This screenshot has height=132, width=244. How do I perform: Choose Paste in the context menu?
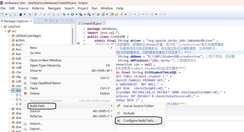[68, 88]
